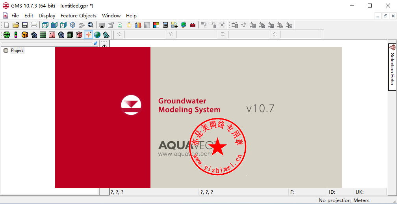Screen dimensions: 397x204
Task: Open the Feature Objects menu
Action: pos(78,16)
